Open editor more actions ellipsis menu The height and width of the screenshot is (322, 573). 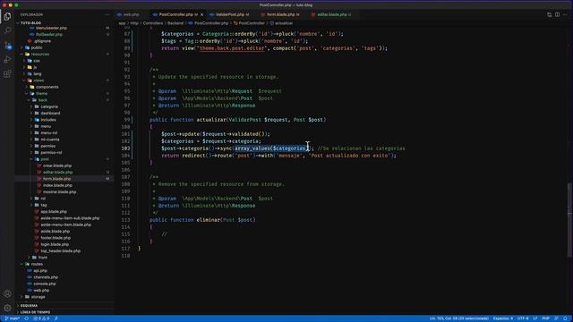(x=565, y=14)
